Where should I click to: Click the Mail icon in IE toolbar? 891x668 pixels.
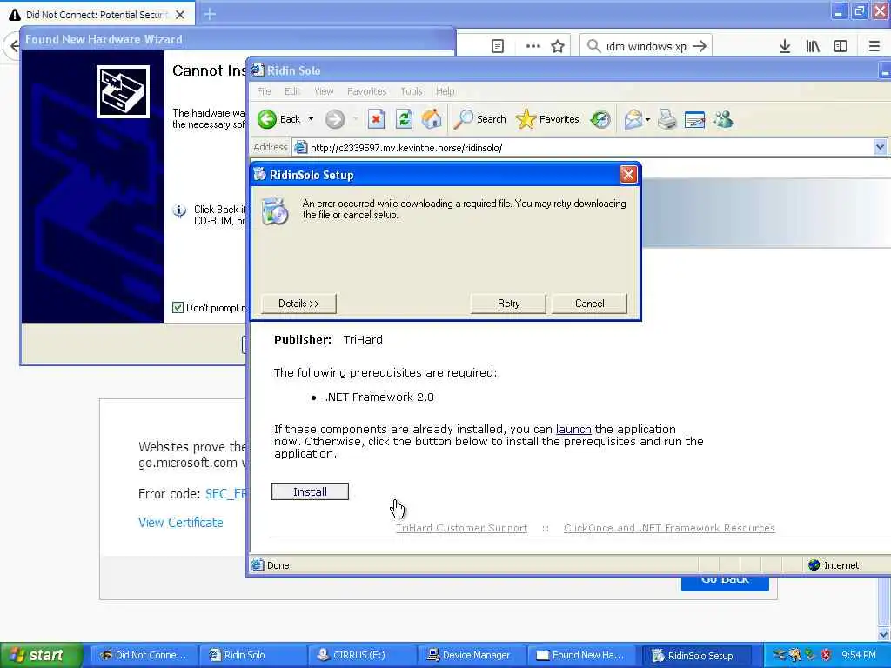633,119
